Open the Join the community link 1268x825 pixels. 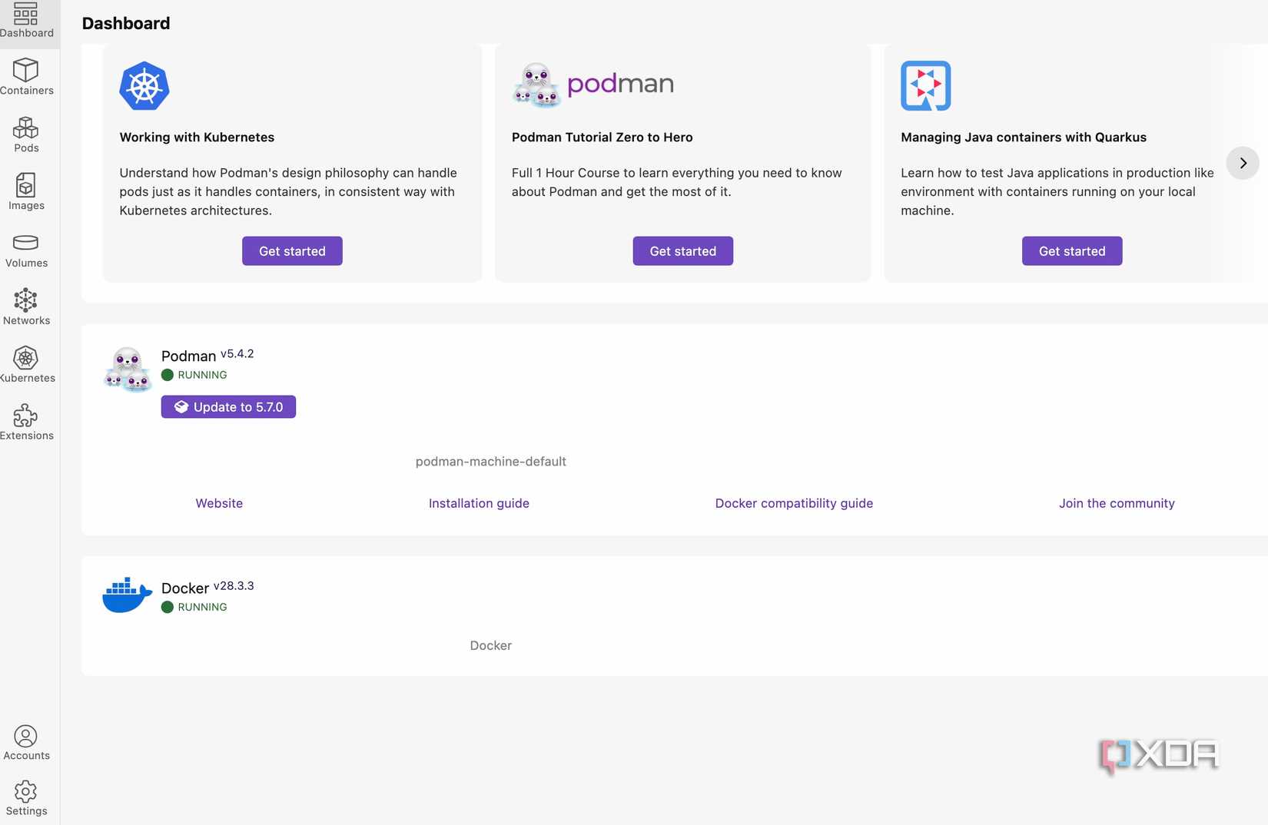coord(1117,503)
